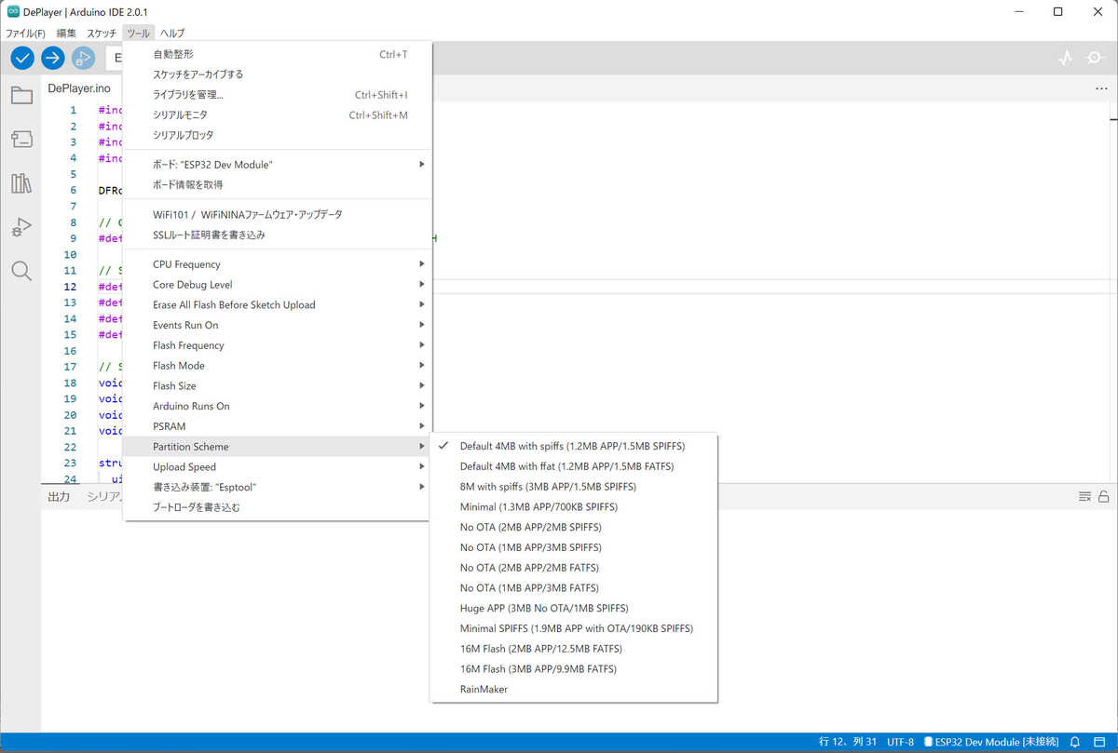Expand the Flash Frequency submenu
The height and width of the screenshot is (753, 1118).
(278, 345)
